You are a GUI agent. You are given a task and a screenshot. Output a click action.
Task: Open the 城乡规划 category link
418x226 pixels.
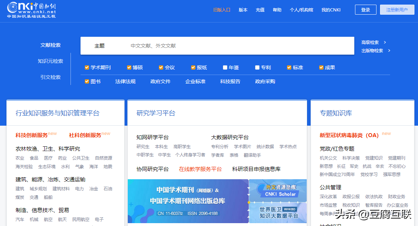(38, 189)
